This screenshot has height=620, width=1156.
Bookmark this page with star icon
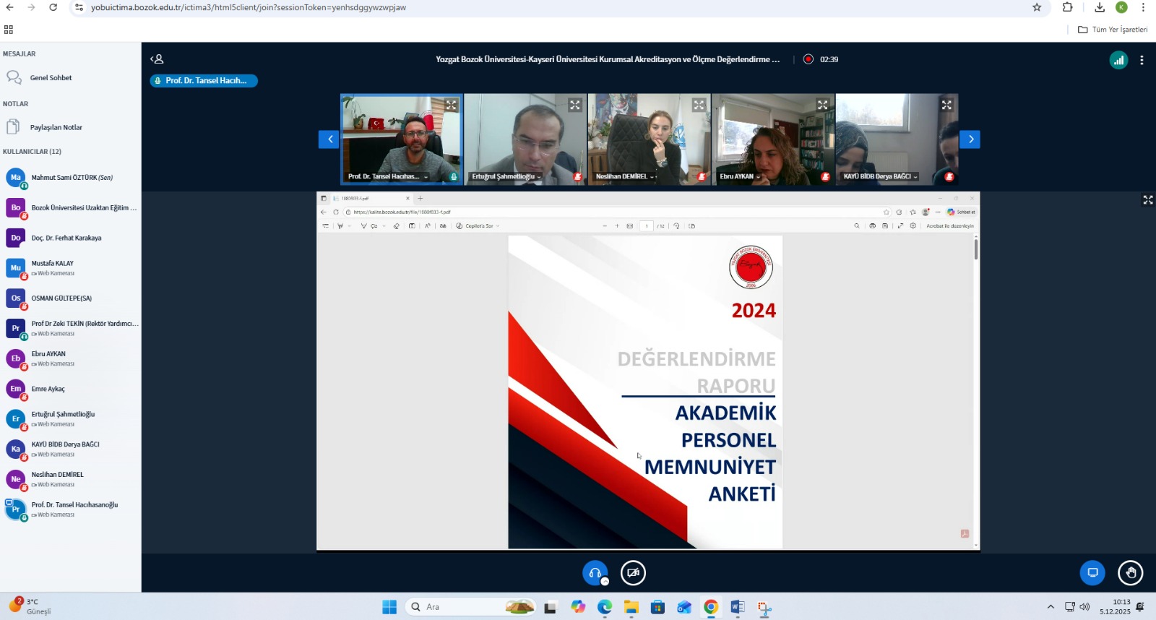pos(1037,7)
